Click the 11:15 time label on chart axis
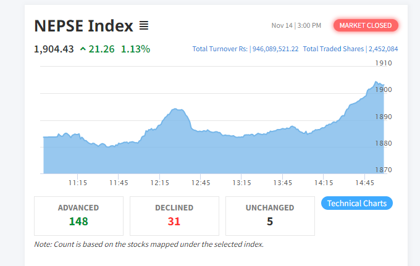The height and width of the screenshot is (266, 420). tap(77, 183)
